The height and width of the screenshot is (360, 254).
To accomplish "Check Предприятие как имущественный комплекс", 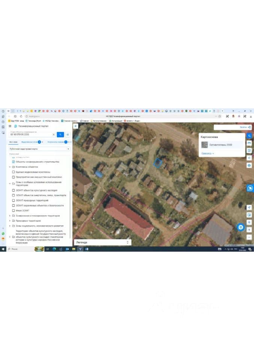I will coord(13,177).
